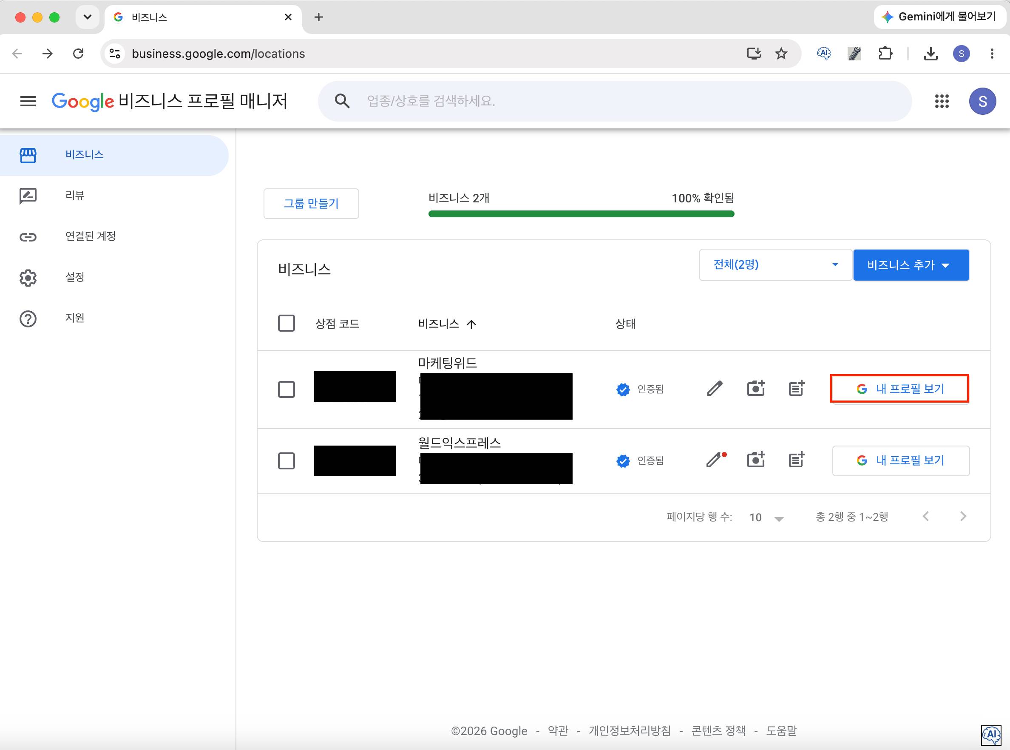Switch to the 비즈니스 browser tab
1010x750 pixels.
pos(202,17)
